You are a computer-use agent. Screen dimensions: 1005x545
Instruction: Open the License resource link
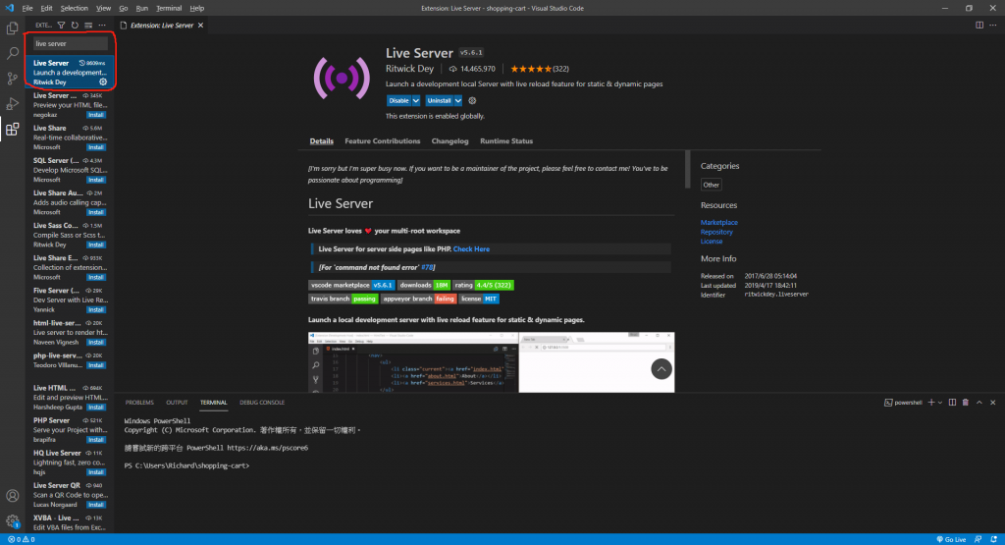pyautogui.click(x=712, y=242)
